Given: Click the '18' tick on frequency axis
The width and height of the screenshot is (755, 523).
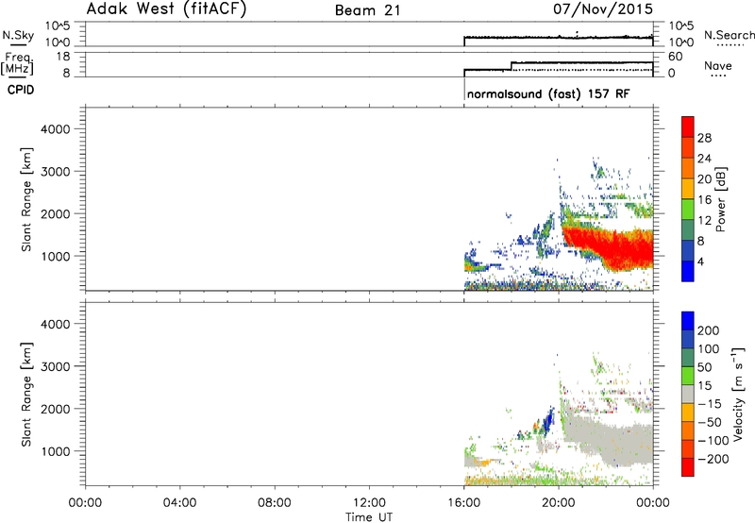Looking at the screenshot, I should [x=63, y=56].
